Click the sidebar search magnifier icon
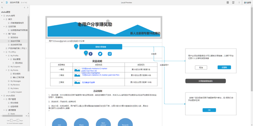The image size is (253, 126). [2, 7]
